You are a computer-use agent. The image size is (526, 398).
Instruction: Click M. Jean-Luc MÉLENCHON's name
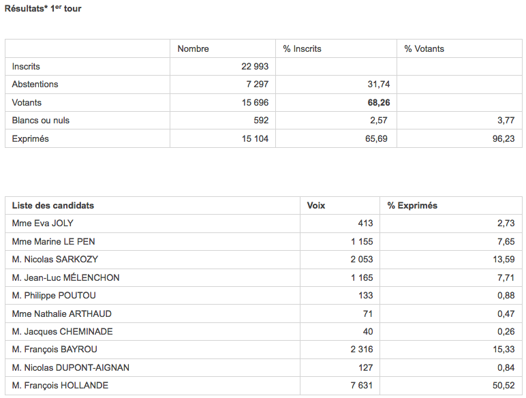pyautogui.click(x=65, y=277)
